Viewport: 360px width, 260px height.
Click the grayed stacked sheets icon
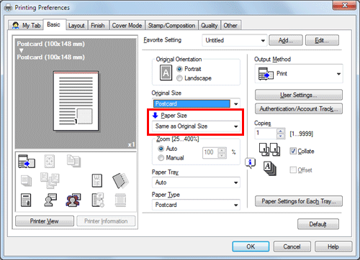pos(26,181)
